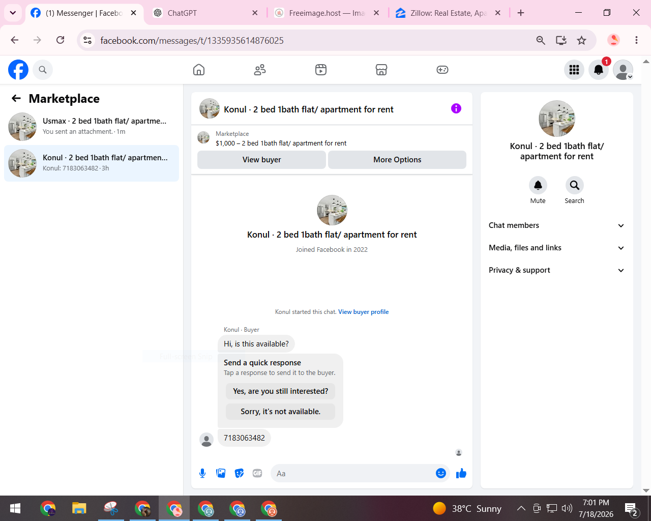
Task: View site information icon in address bar
Action: point(87,40)
